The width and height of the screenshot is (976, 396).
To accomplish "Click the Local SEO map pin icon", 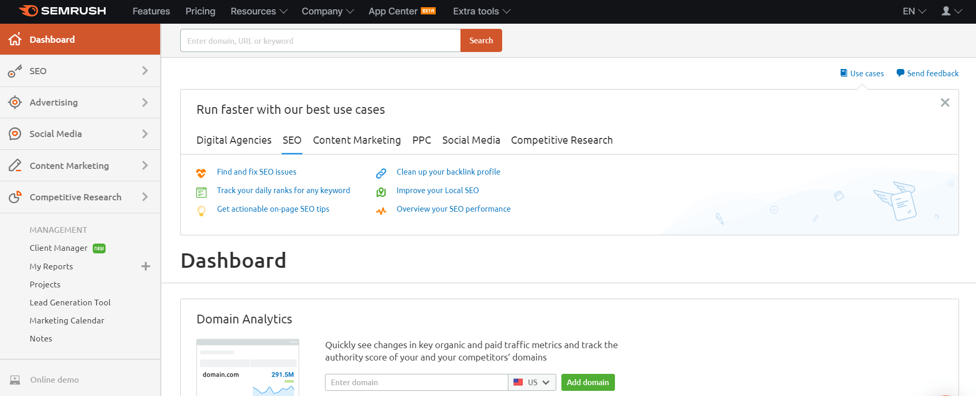I will tap(381, 192).
